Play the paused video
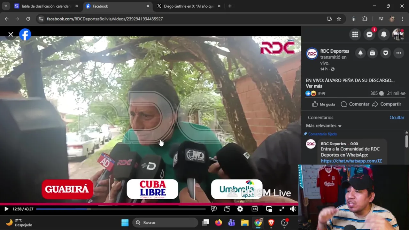 pyautogui.click(x=6, y=209)
